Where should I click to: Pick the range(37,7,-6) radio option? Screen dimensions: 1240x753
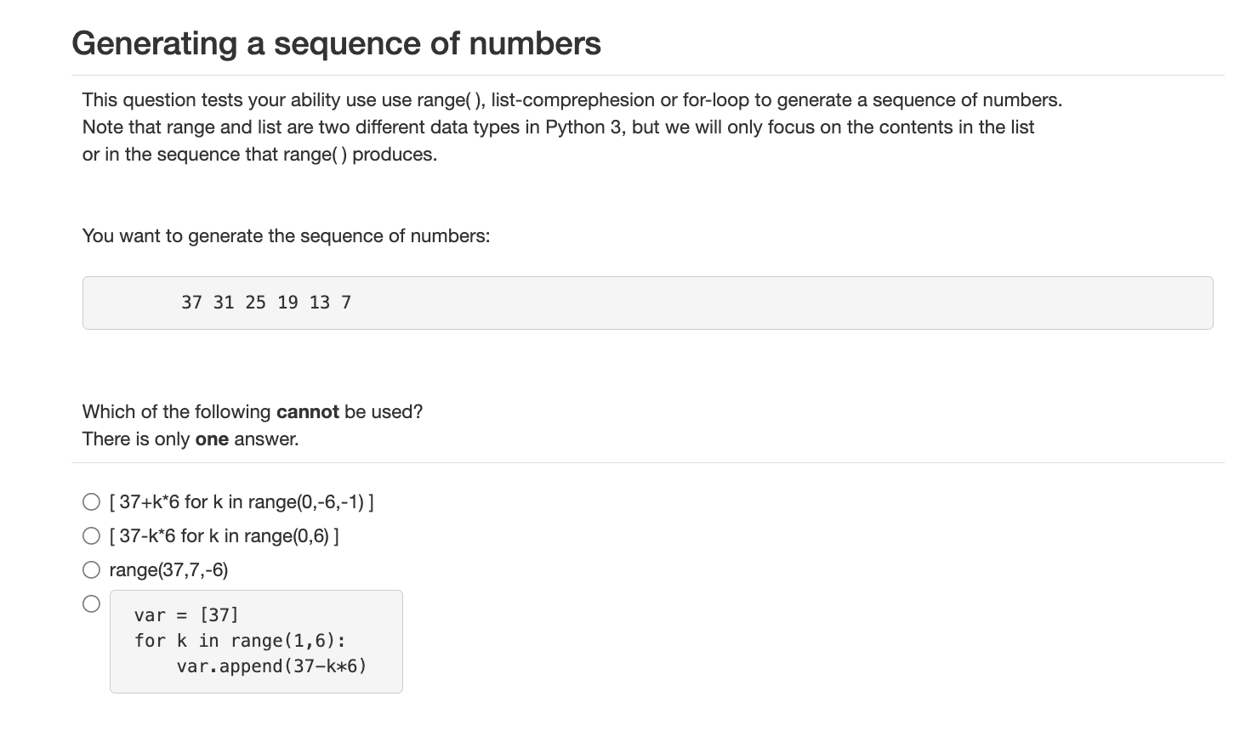coord(92,570)
